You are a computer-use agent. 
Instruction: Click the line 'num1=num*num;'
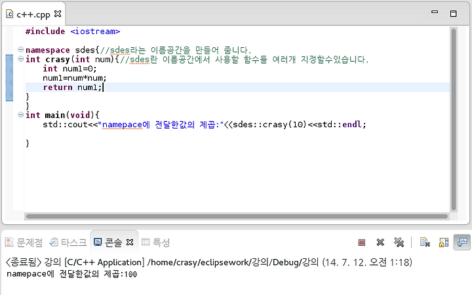pos(75,78)
